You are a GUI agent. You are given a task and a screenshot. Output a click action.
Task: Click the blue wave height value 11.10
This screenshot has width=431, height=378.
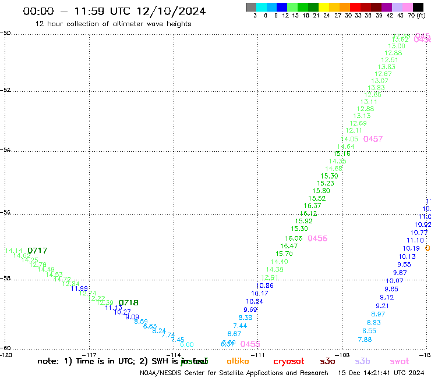pos(415,240)
